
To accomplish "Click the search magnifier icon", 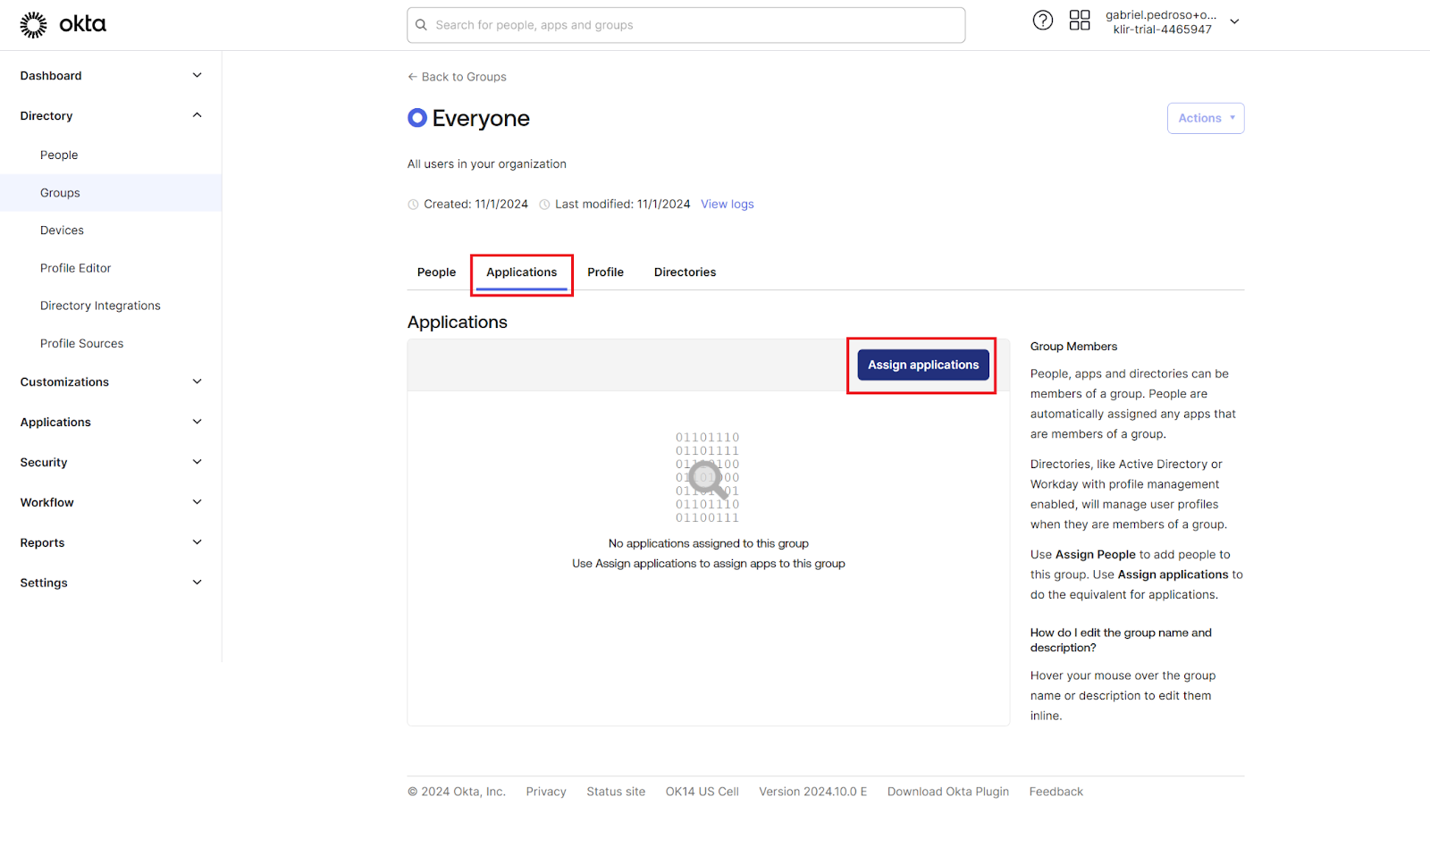I will pyautogui.click(x=422, y=25).
